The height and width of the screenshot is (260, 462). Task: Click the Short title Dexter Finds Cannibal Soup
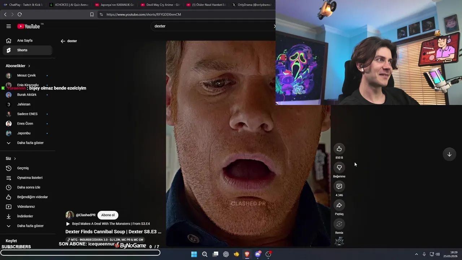click(x=113, y=232)
